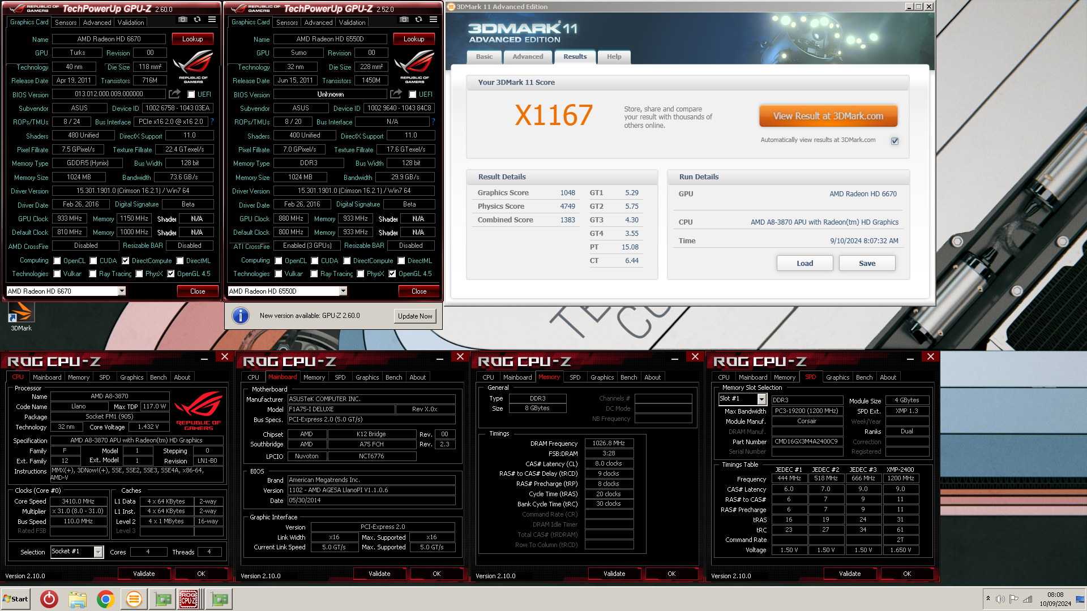This screenshot has width=1087, height=611.
Task: Click the refresh icon in GPU-Z 2.52.0
Action: point(418,20)
